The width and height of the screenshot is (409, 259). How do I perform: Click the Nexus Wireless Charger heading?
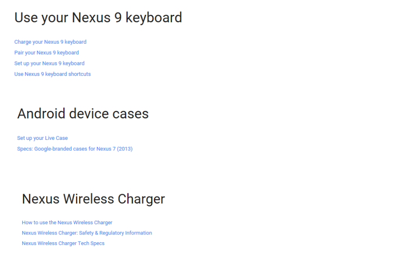coord(93,199)
